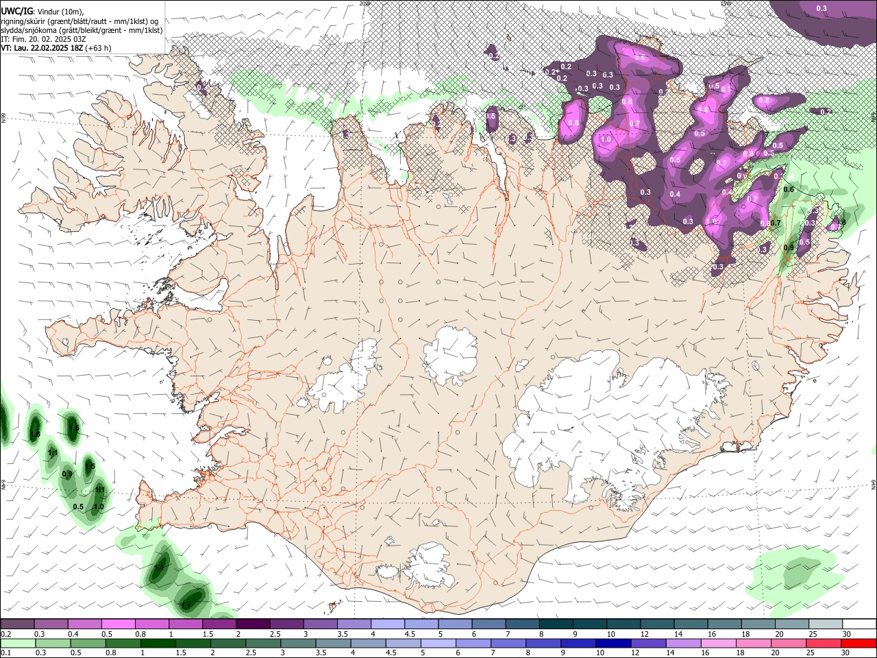Screen dimensions: 877x658
Task: Click the '1.5' value on the southwest sea
Action: [89, 467]
